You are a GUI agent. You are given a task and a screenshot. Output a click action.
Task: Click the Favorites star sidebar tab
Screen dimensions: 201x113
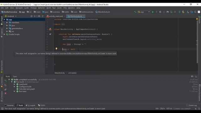point(2,82)
